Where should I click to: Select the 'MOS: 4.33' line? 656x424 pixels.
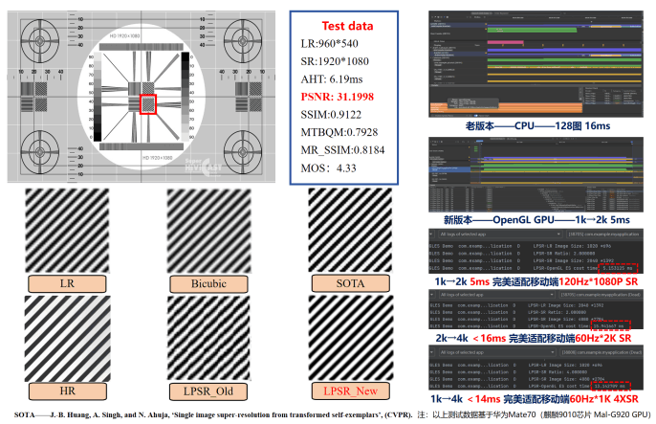click(x=328, y=168)
